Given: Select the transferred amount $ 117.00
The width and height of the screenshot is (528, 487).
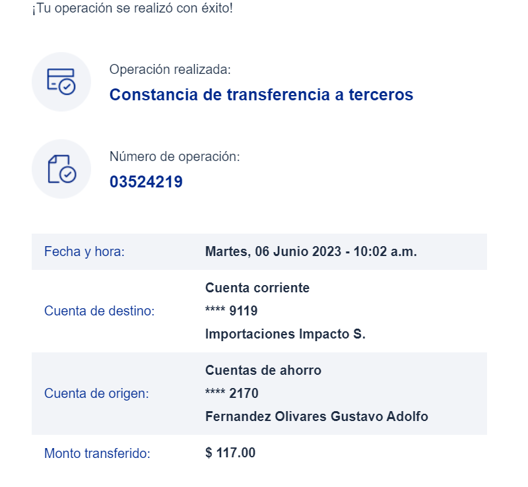Looking at the screenshot, I should tap(230, 453).
